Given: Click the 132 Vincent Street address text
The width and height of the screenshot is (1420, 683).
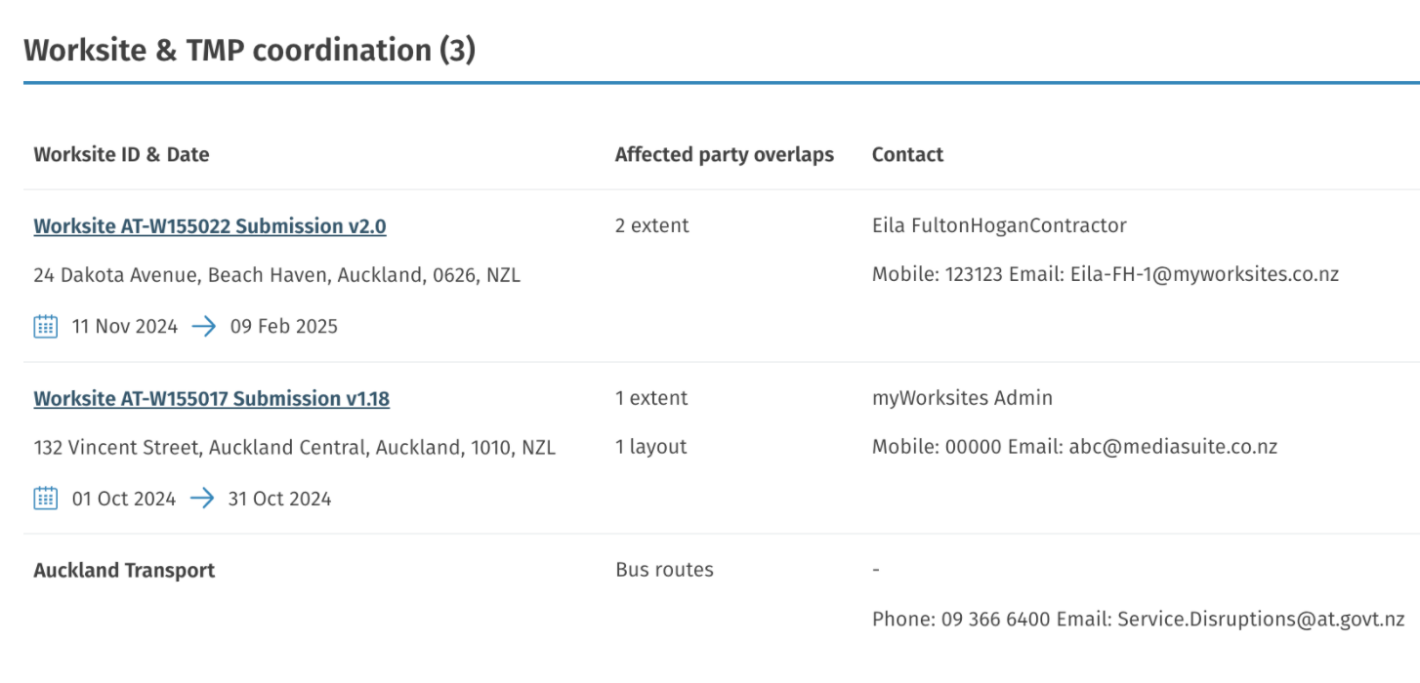Looking at the screenshot, I should click(x=294, y=448).
